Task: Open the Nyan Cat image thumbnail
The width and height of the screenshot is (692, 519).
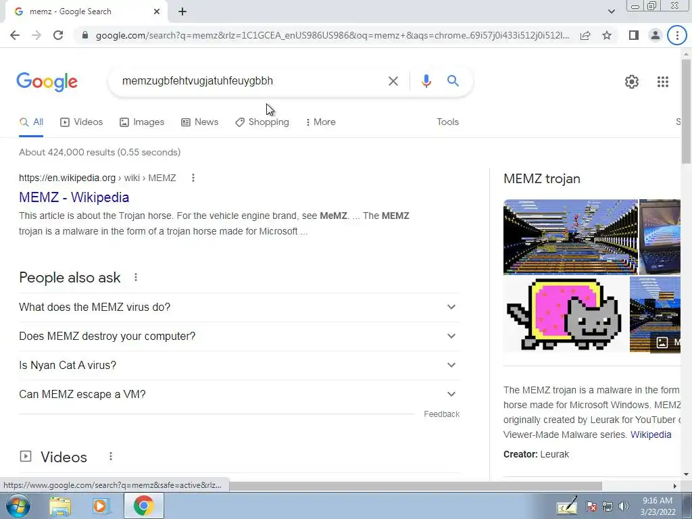Action: click(566, 314)
